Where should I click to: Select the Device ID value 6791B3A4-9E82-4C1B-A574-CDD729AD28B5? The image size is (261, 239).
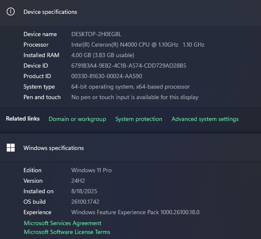tap(129, 66)
